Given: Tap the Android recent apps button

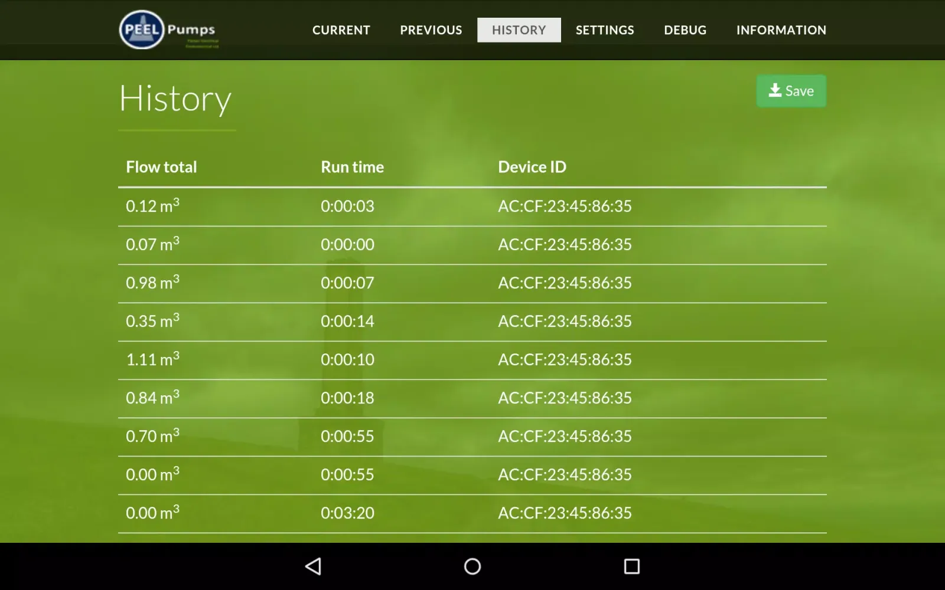Looking at the screenshot, I should pos(632,566).
